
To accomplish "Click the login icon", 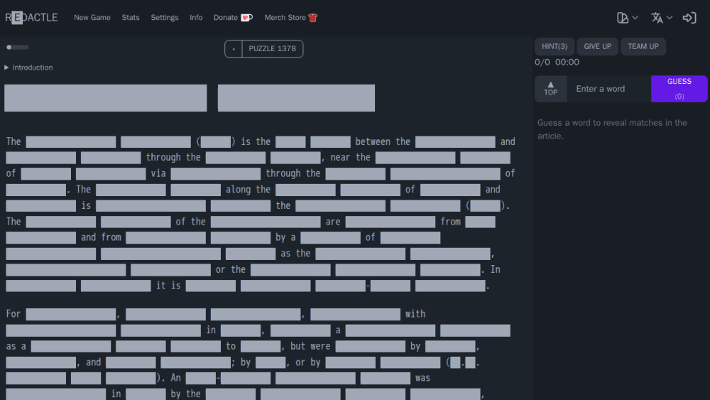I will click(689, 18).
